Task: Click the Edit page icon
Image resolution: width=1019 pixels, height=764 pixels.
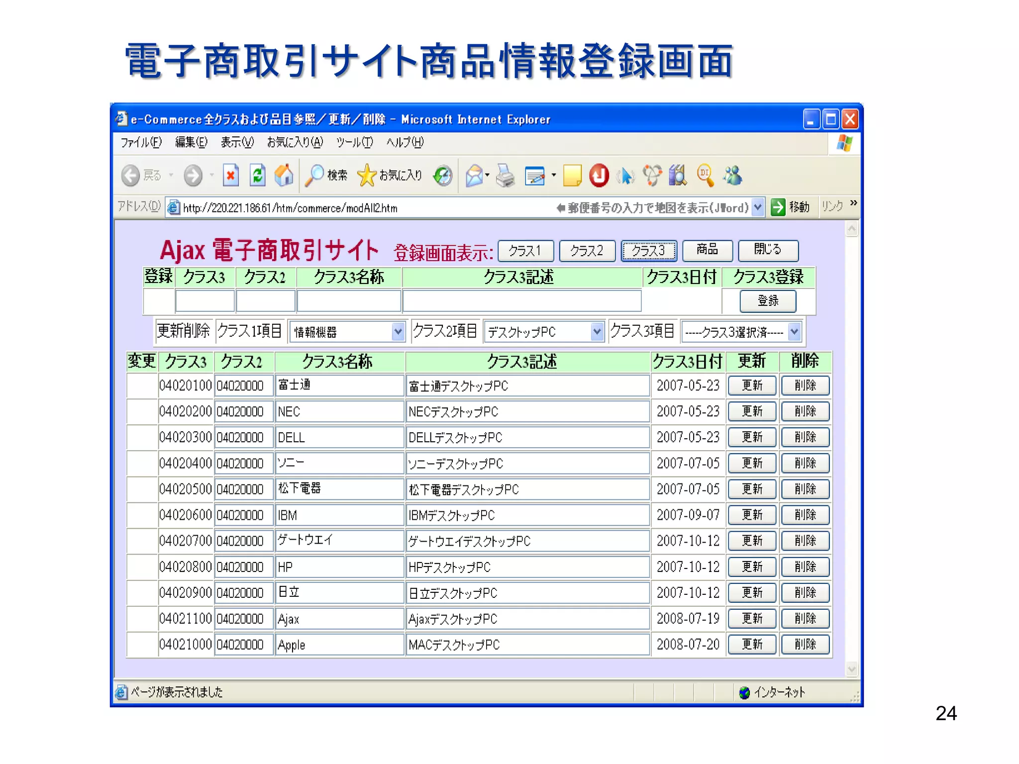Action: [x=535, y=176]
